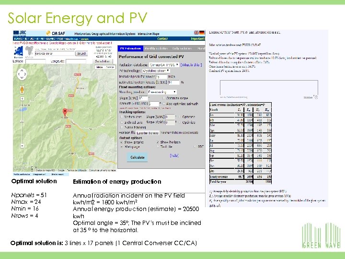Image resolution: width=345 pixels, height=259 pixels.
Task: Focus the location search text field
Action: 55,54
